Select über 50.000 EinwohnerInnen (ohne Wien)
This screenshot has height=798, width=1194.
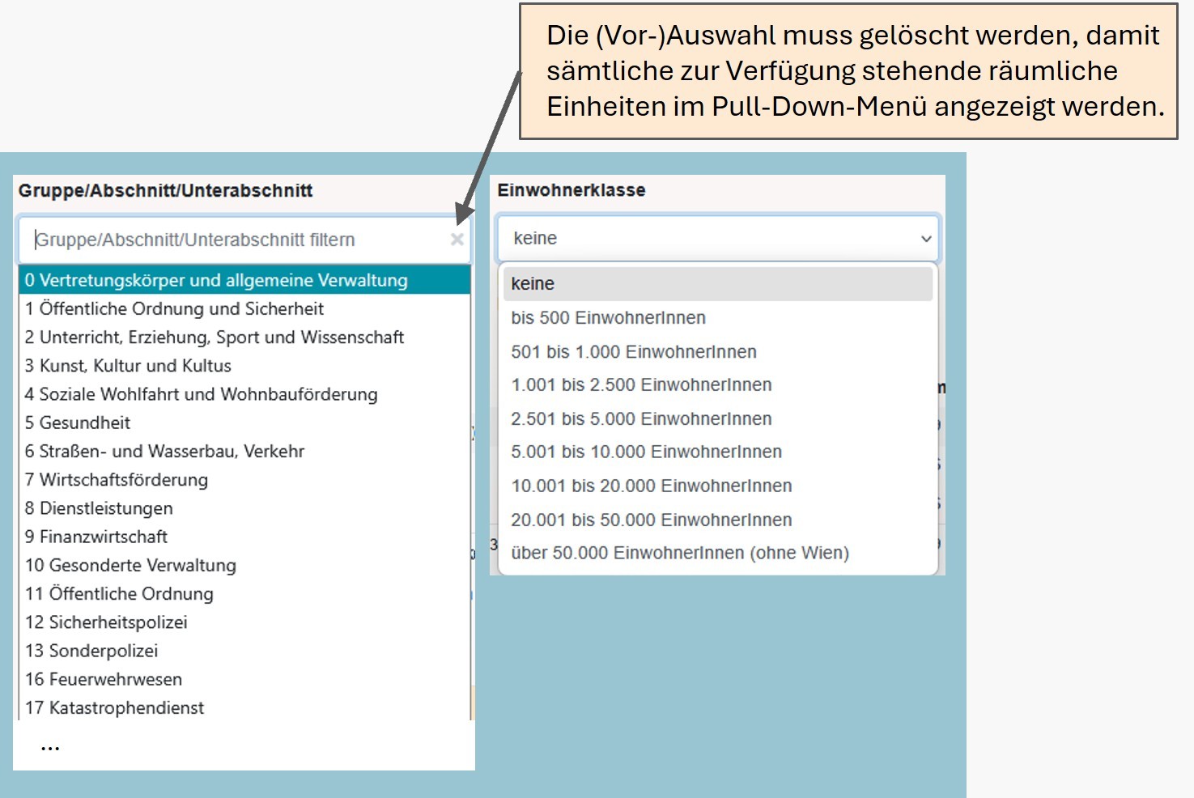680,554
